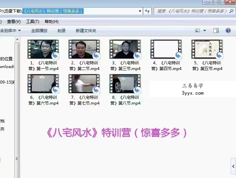Toggle the preview pane icon
The height and width of the screenshot is (178, 236).
point(216,30)
